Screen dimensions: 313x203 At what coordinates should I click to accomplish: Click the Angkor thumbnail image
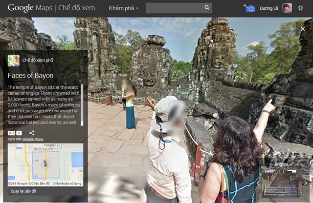[x=281, y=183]
